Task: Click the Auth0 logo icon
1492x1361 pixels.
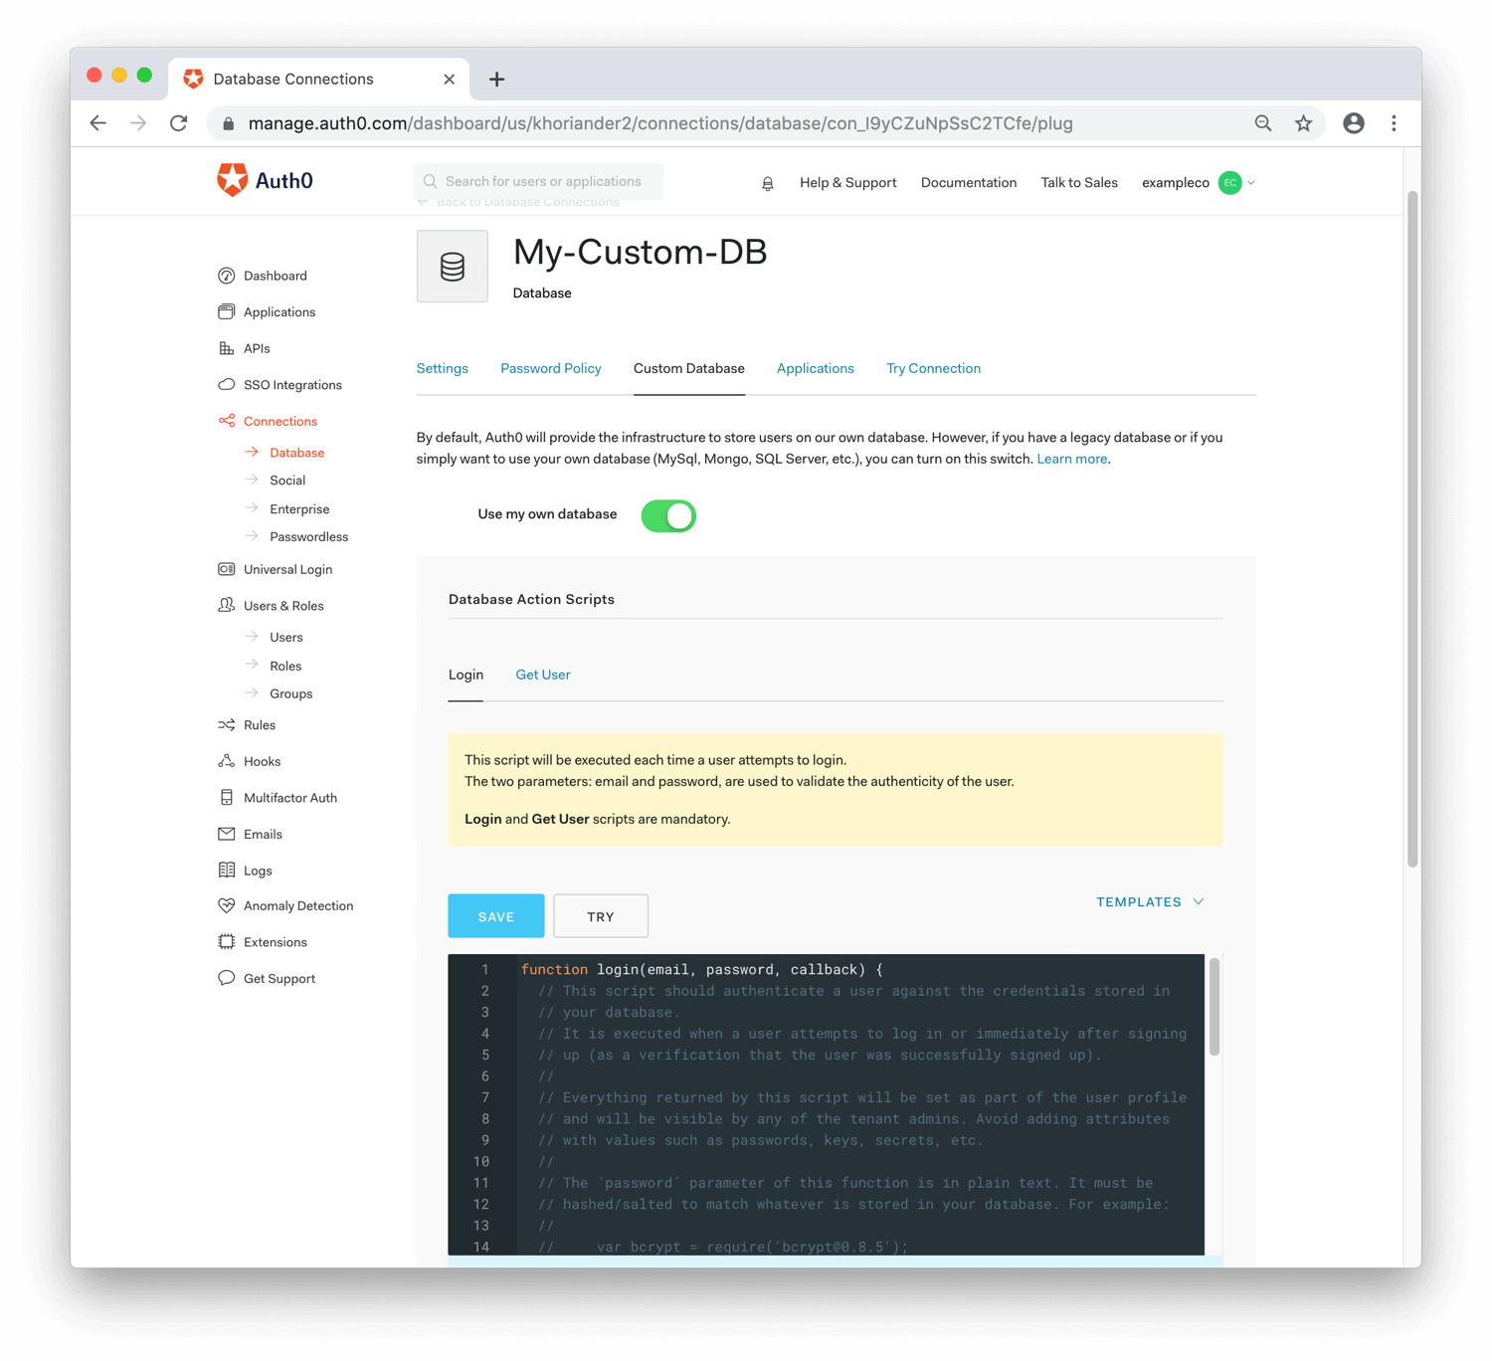Action: pos(232,180)
